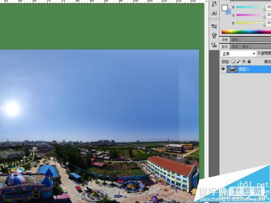This screenshot has width=271, height=203.
Task: Toggle lock transparent pixels checkbox icon
Action: tap(233, 61)
